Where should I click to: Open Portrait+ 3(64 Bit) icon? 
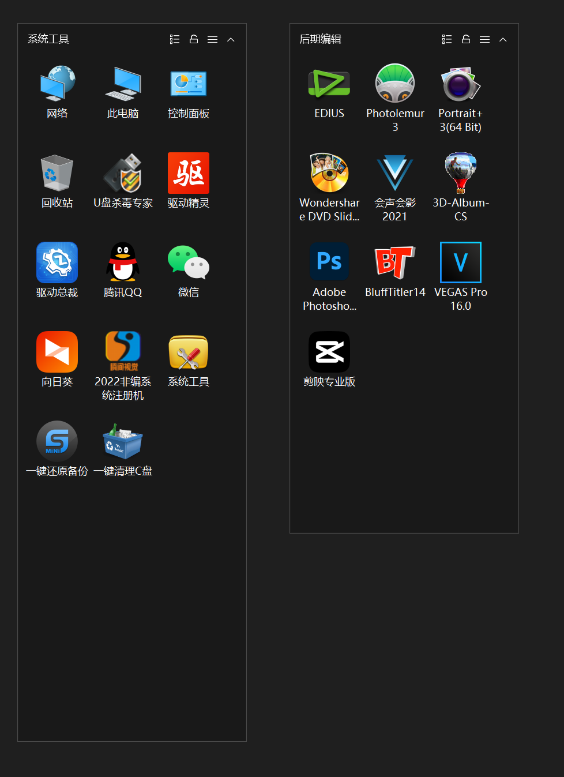460,84
